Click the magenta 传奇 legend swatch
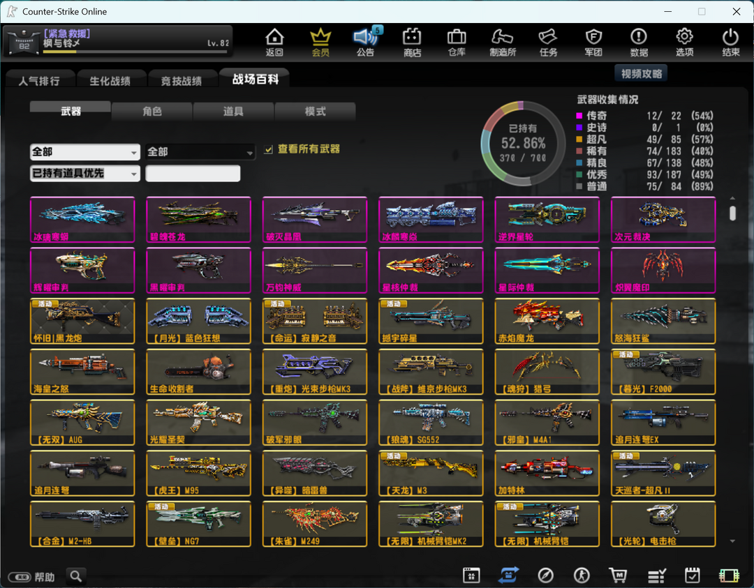The height and width of the screenshot is (588, 754). pos(579,116)
